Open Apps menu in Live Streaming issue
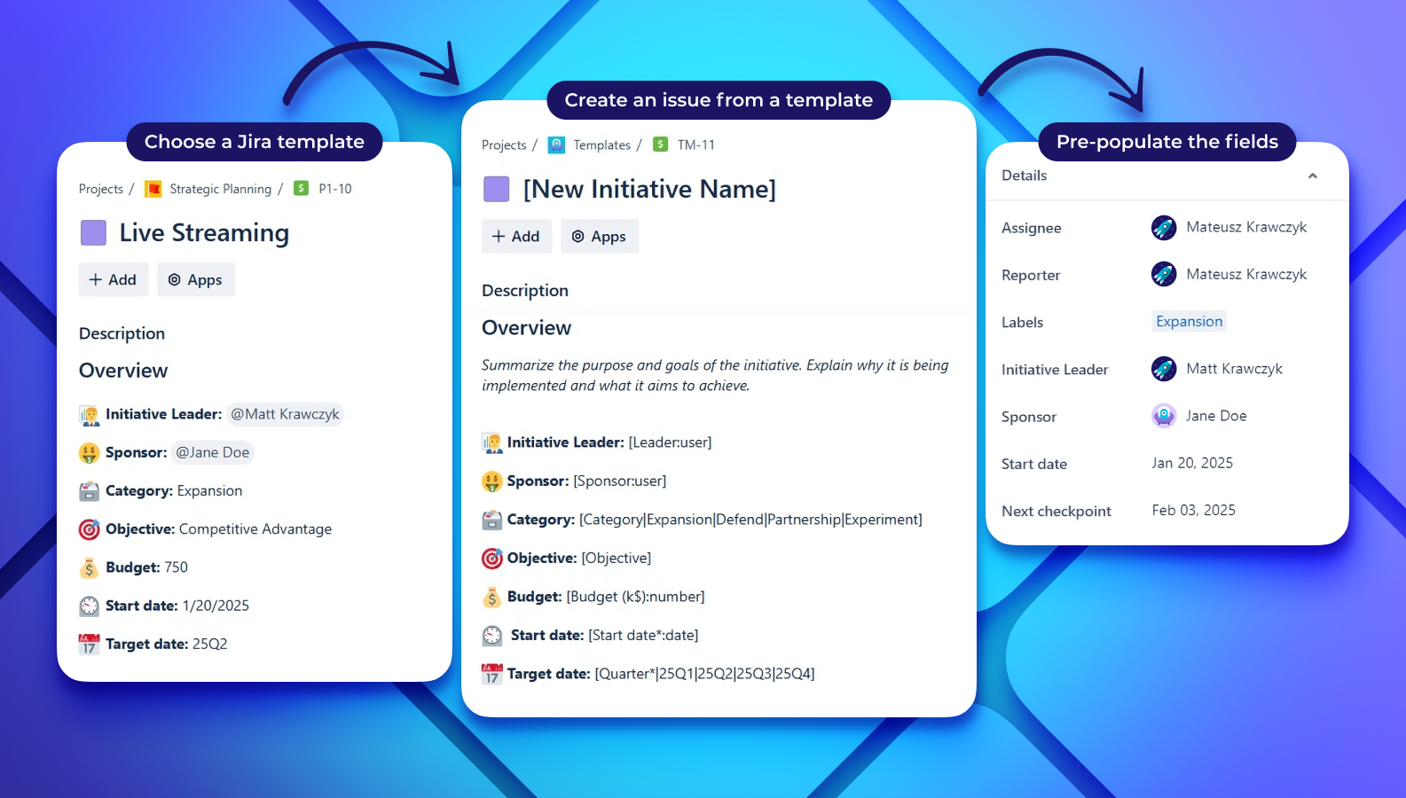This screenshot has height=798, width=1406. [196, 280]
